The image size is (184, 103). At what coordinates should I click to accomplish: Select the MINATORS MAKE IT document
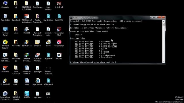(27, 70)
